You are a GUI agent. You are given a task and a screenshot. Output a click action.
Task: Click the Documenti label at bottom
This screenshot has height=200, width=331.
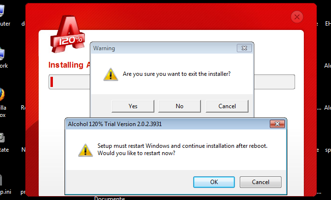[109, 198]
